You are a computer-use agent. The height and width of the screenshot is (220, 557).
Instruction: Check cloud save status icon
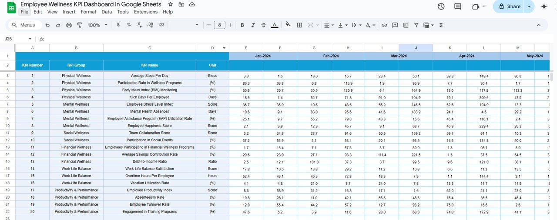pyautogui.click(x=192, y=4)
